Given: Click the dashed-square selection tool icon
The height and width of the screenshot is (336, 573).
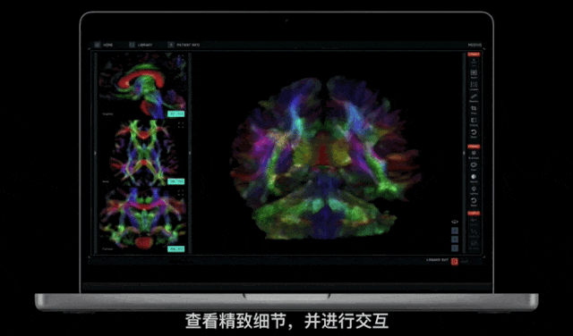Looking at the screenshot, I should [474, 84].
